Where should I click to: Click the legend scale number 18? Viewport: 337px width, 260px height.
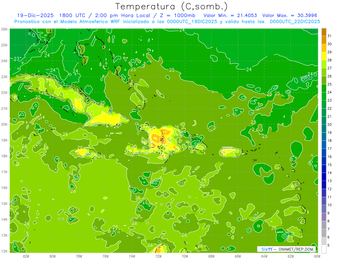click(x=329, y=141)
